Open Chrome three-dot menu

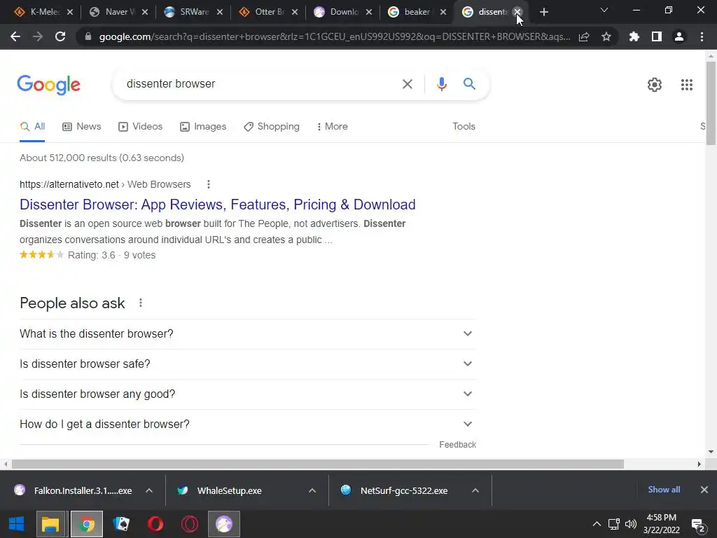tap(702, 36)
